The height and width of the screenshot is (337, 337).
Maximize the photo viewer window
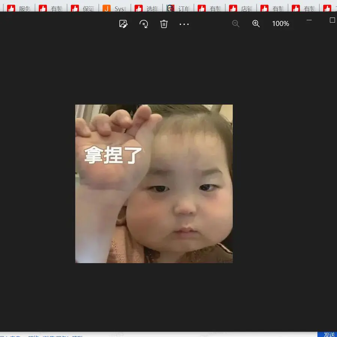[332, 20]
